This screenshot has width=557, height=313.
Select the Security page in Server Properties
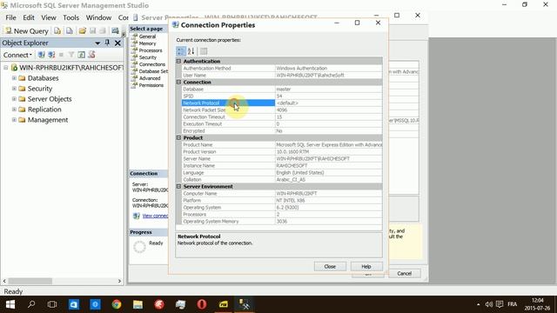[148, 57]
